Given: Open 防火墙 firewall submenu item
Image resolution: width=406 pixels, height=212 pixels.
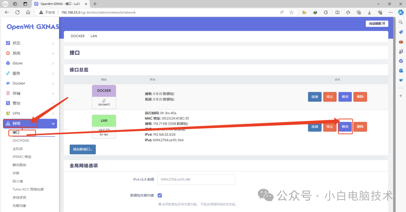Looking at the screenshot, I should coord(18,181).
